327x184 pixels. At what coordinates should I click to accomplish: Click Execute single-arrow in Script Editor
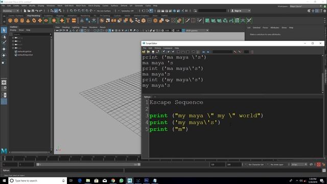(208, 52)
